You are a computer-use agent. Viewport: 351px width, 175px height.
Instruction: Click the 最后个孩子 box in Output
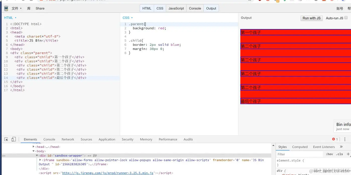tap(296, 101)
